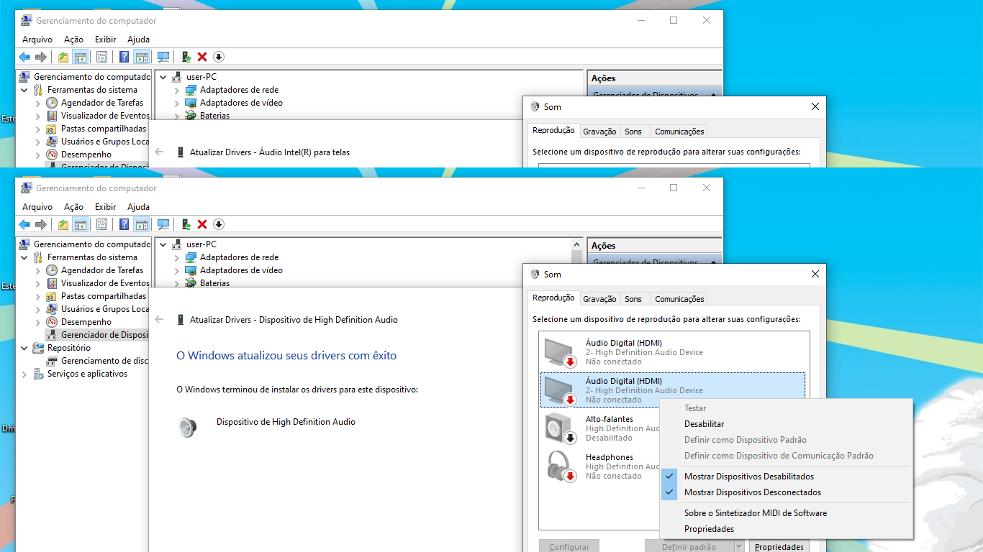Expand Adaptadores de rede in lower window
This screenshot has width=983, height=552.
click(177, 257)
